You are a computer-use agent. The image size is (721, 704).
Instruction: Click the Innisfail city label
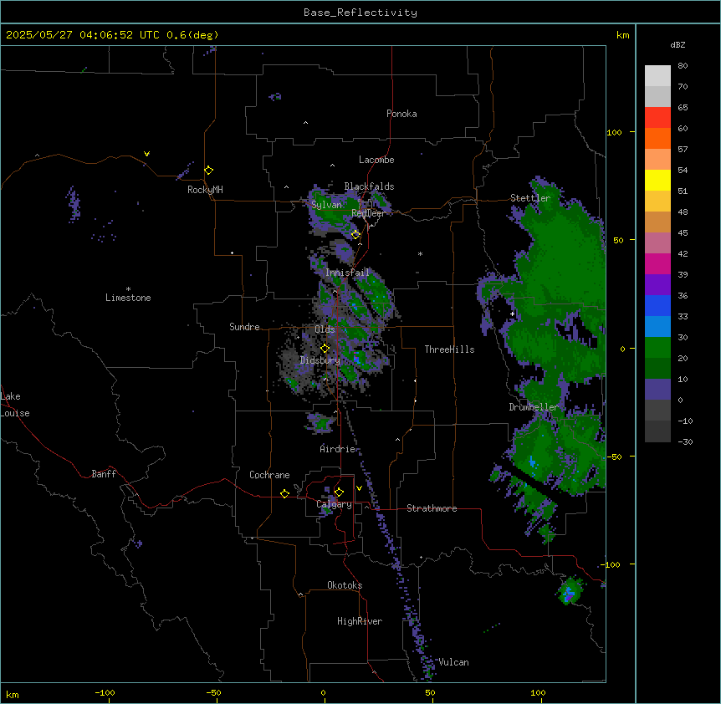pos(347,273)
